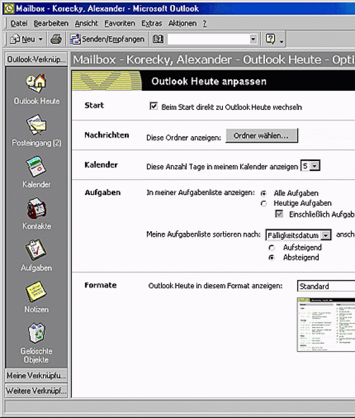This screenshot has height=418, width=355.
Task: Open Notizen icon in shortcut bar
Action: (36, 291)
